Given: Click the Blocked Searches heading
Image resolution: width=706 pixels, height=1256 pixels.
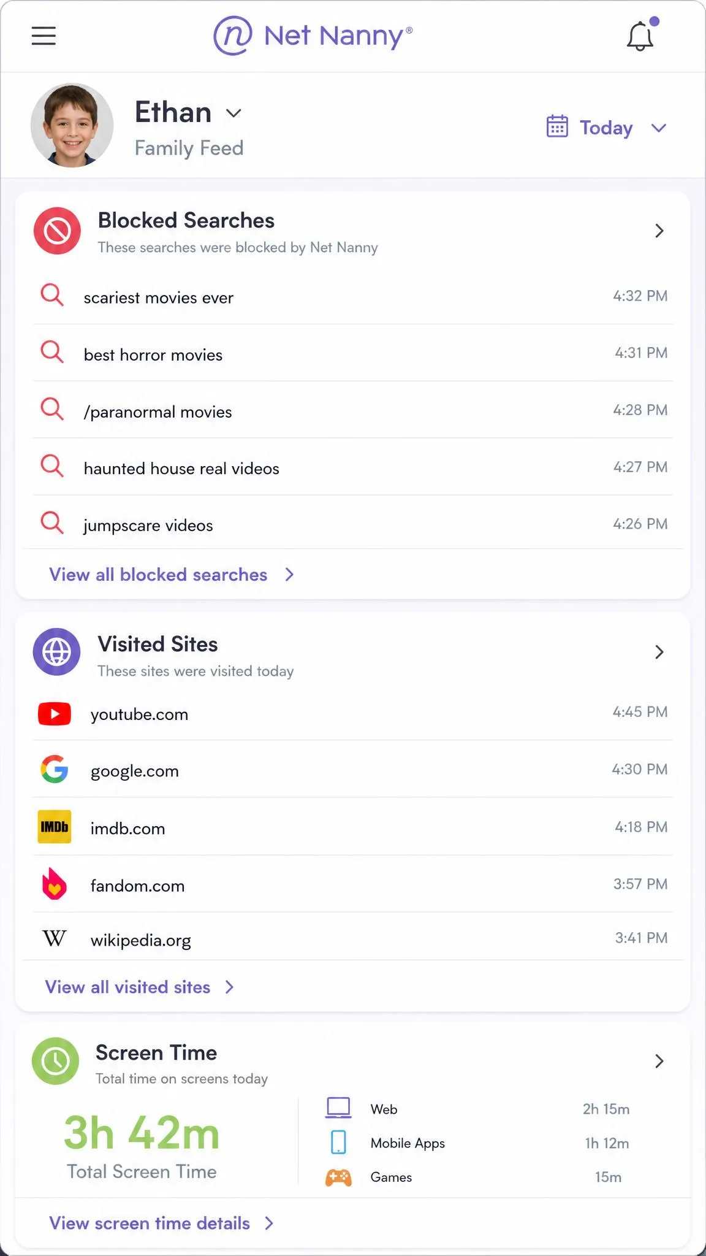Looking at the screenshot, I should click(x=186, y=220).
